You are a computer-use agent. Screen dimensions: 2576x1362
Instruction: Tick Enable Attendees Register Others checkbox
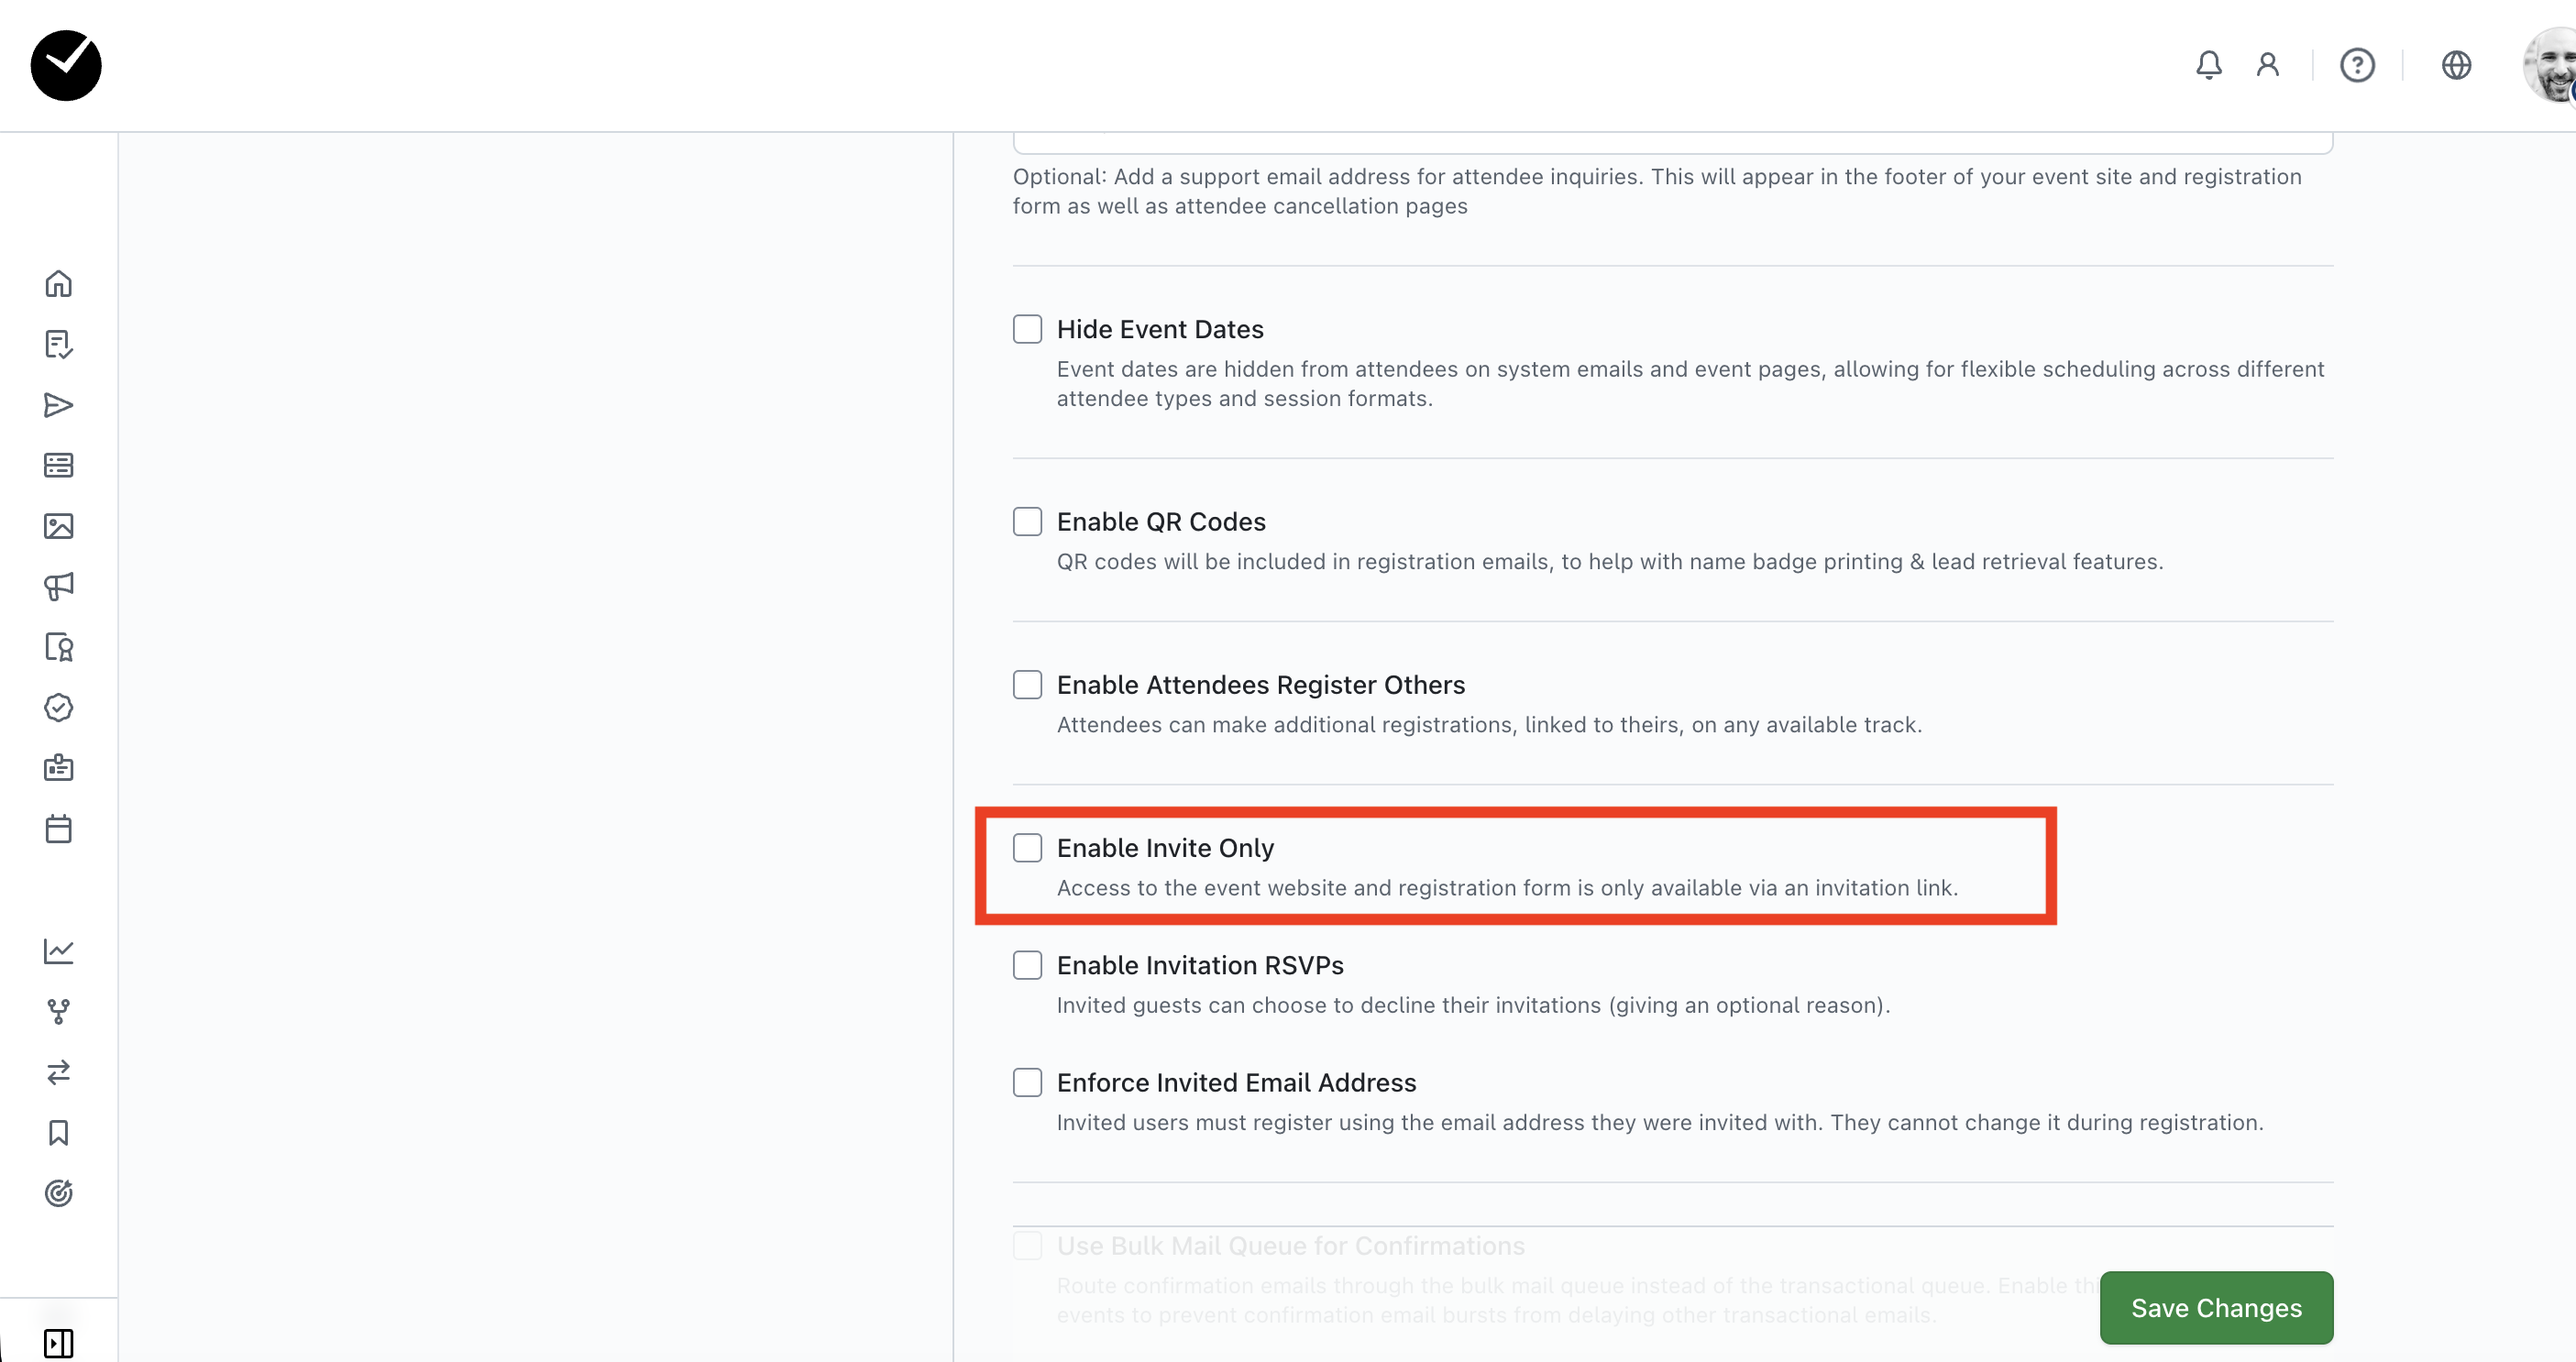pos(1027,685)
